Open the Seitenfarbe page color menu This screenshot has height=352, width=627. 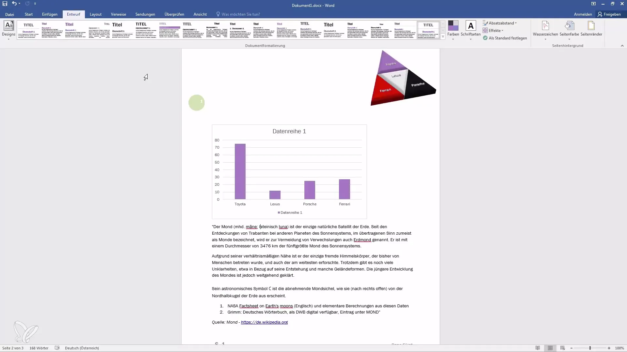click(x=569, y=31)
